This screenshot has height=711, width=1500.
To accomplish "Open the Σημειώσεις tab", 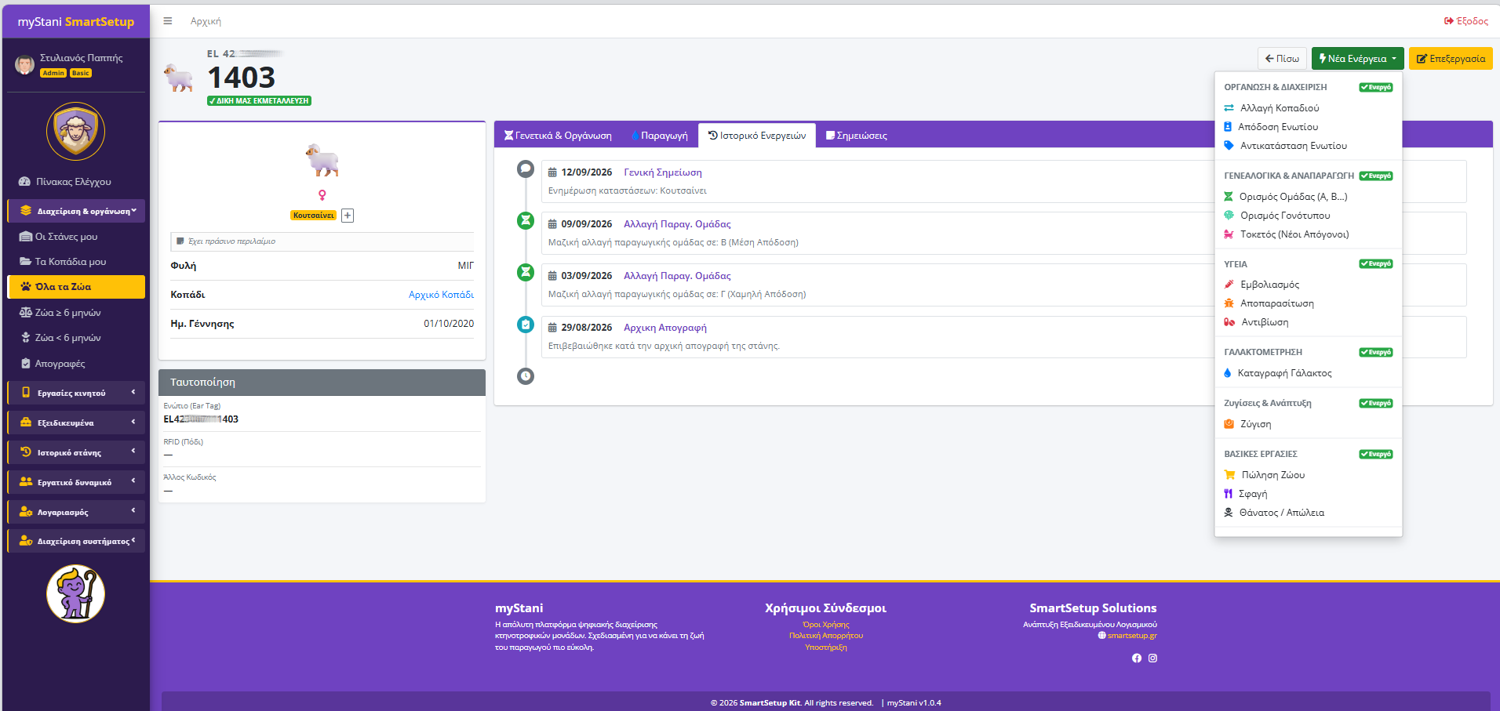I will pyautogui.click(x=857, y=136).
